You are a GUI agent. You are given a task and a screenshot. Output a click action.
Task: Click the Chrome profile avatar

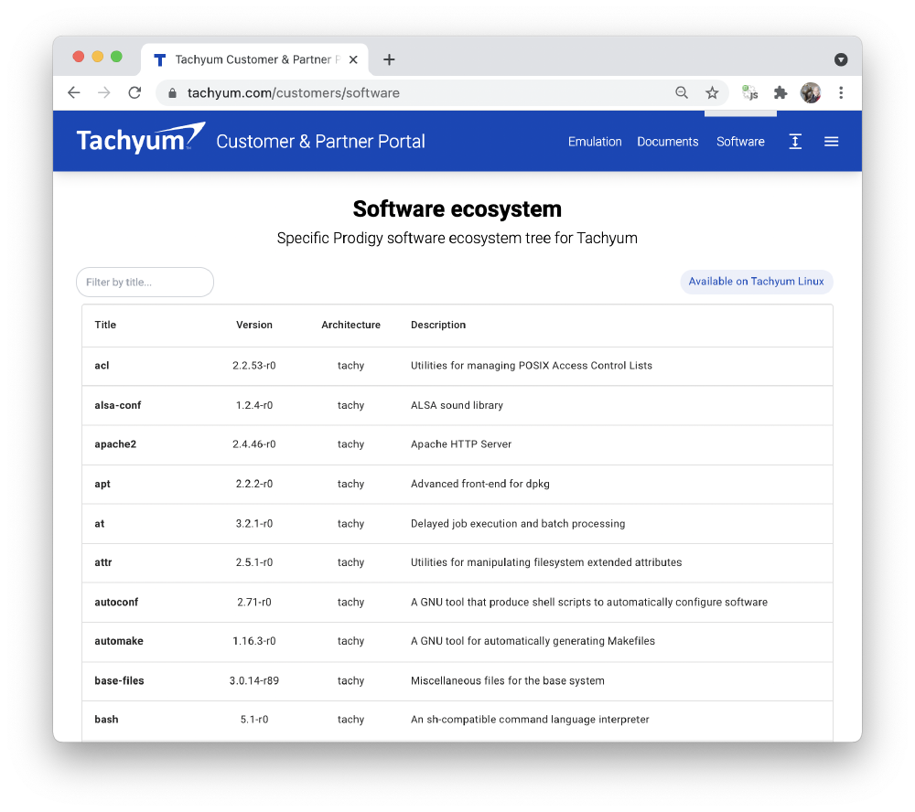(x=811, y=92)
